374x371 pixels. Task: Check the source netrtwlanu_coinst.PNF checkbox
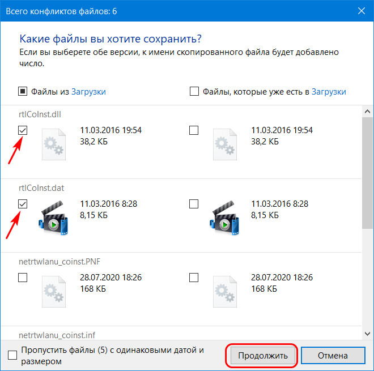coord(23,278)
